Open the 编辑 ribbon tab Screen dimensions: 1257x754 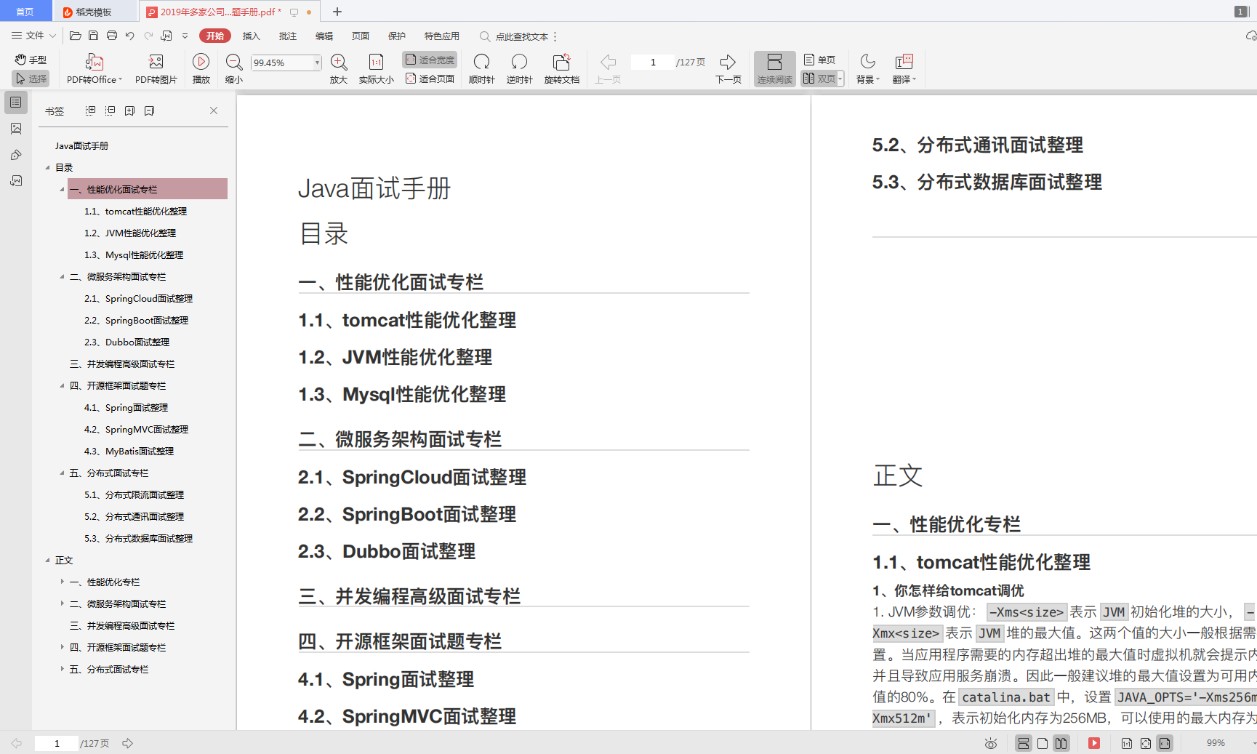324,36
